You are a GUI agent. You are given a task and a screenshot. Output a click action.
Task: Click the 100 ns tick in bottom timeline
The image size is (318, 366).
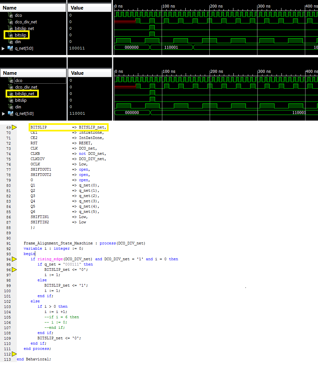169,71
